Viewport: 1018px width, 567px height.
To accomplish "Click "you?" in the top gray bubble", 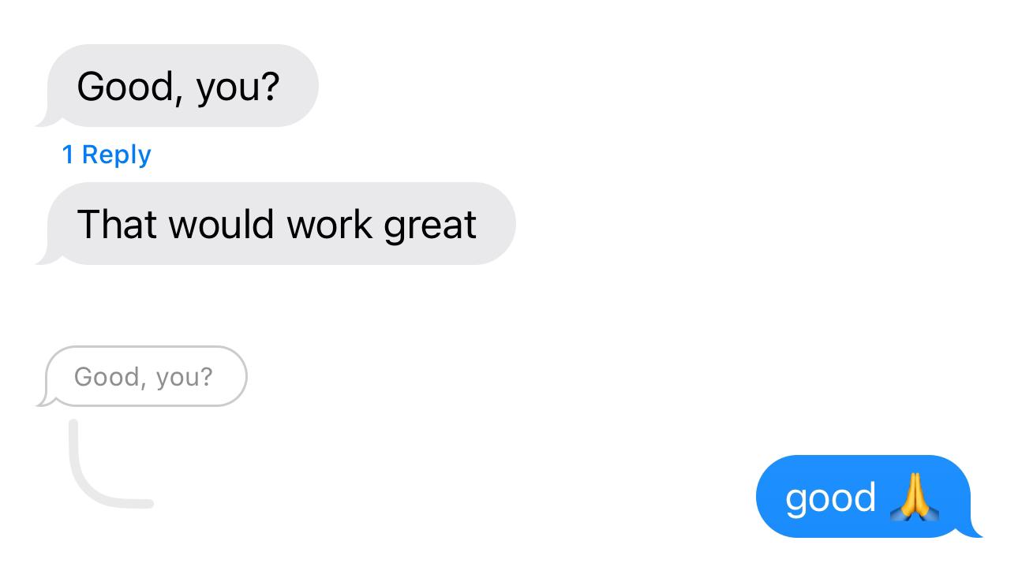I will point(238,87).
